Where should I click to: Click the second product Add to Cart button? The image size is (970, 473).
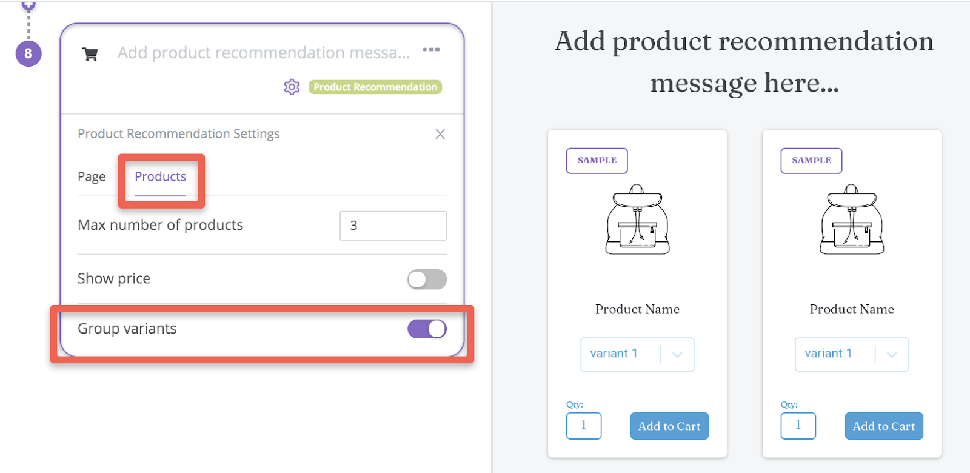[884, 426]
